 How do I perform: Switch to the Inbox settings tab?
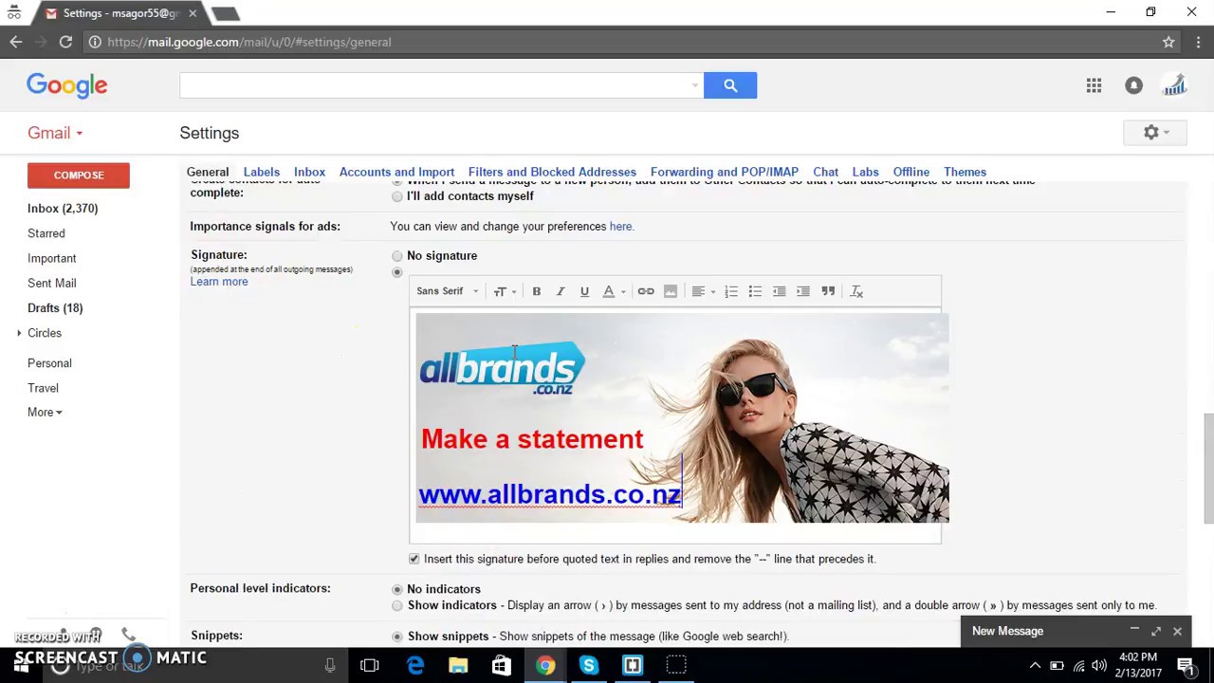click(x=309, y=172)
